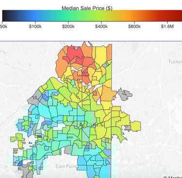Click the $400k tick label on legend
182x178 pixels.
click(101, 26)
